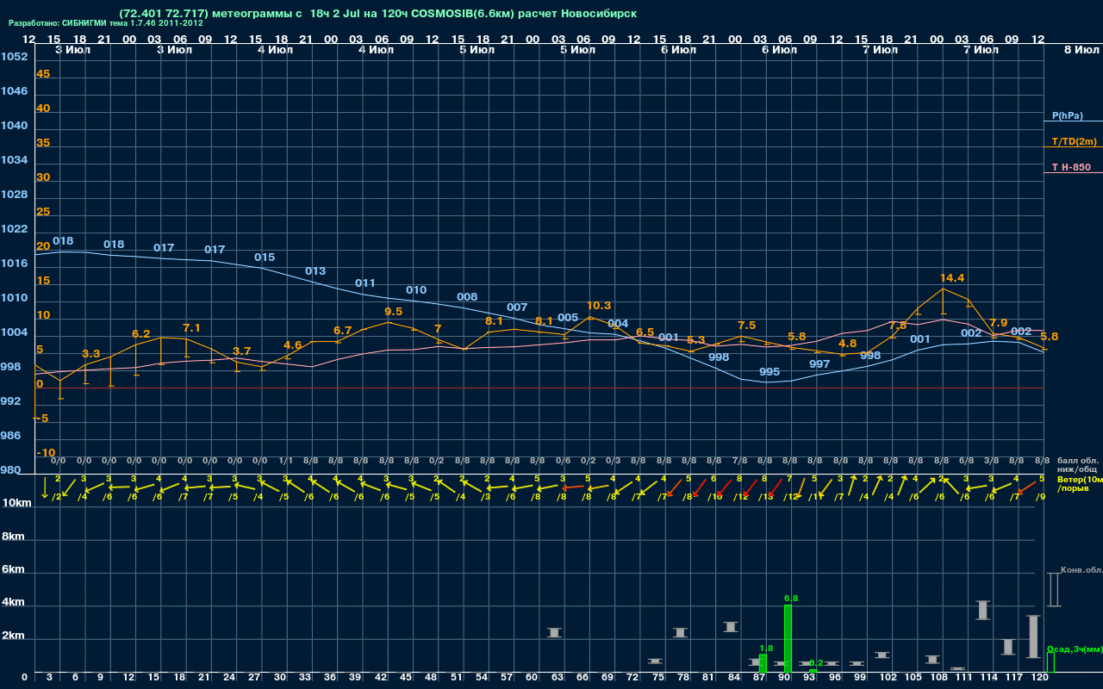Click the 14.4 peak temperature value

952,278
